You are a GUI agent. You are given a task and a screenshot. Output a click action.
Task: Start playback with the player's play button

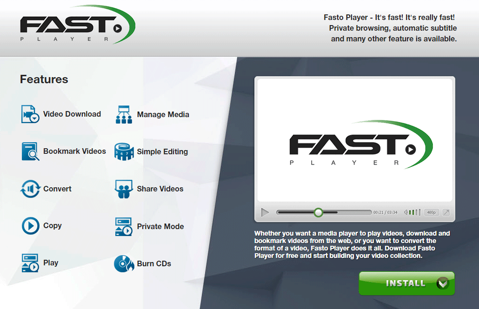coord(265,212)
